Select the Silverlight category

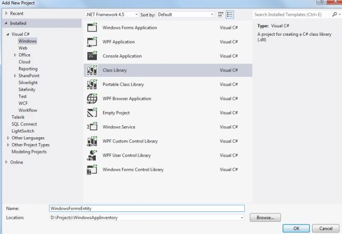[28, 83]
